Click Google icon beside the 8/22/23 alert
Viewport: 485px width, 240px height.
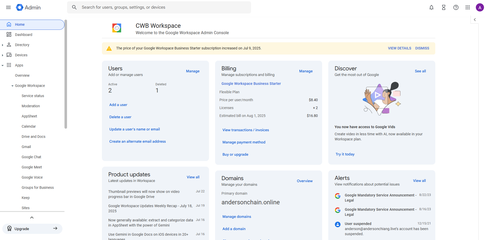[x=338, y=196]
